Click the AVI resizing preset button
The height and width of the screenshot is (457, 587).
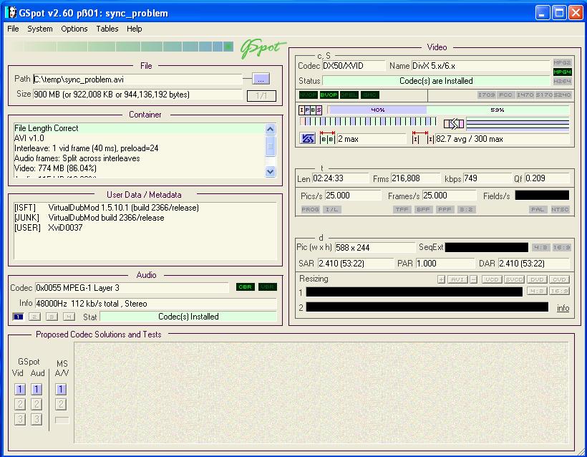pyautogui.click(x=457, y=279)
